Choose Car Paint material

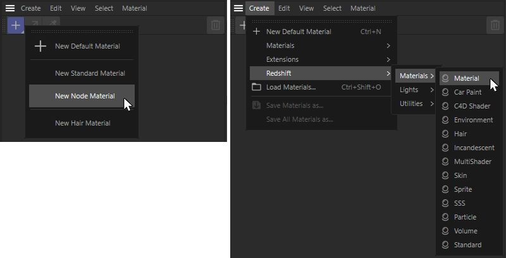469,92
